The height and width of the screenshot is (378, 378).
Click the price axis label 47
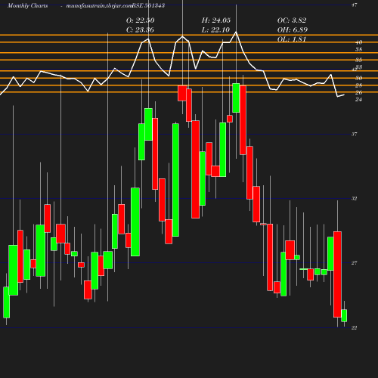pyautogui.click(x=354, y=5)
